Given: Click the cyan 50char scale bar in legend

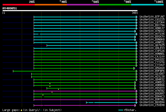Looking at the screenshot, I should coord(121,110).
